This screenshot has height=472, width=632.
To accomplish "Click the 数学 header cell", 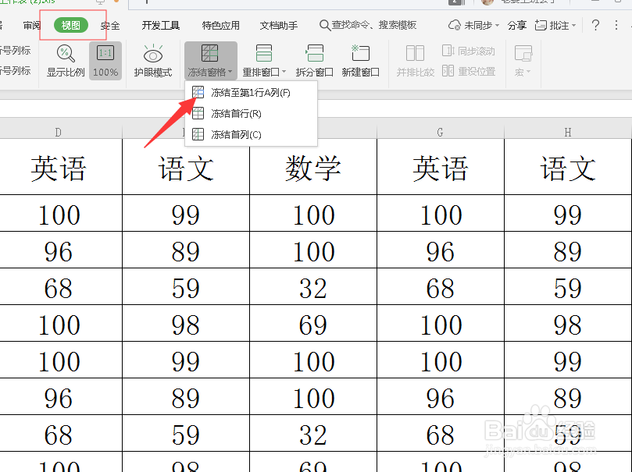I will [x=313, y=168].
